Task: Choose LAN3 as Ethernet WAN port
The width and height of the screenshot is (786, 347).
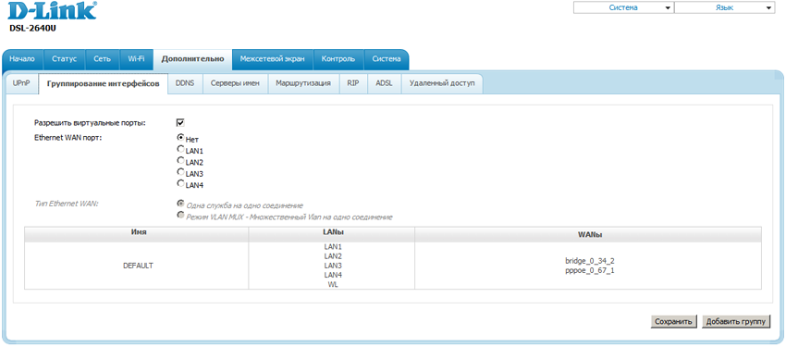Action: click(x=180, y=172)
